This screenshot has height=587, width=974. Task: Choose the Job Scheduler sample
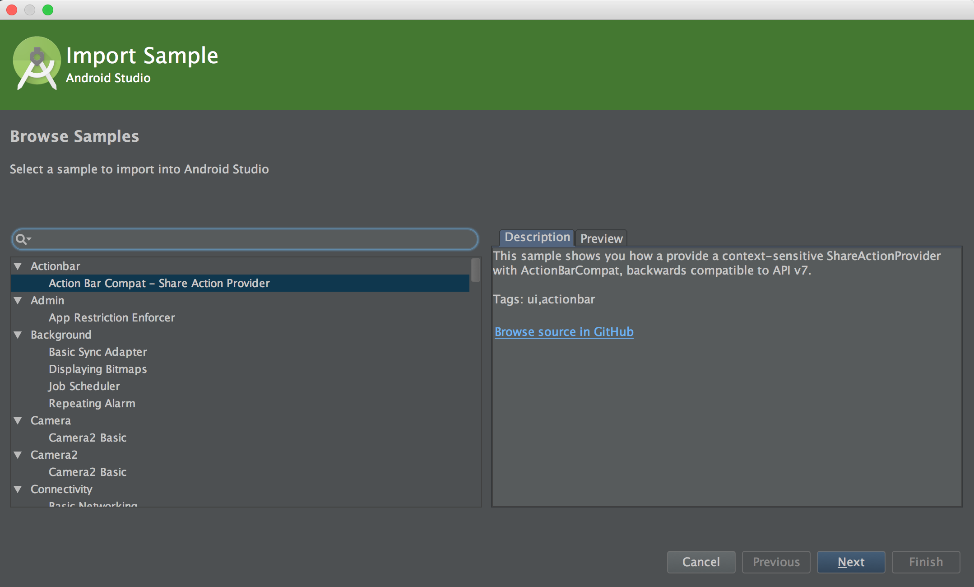pos(84,387)
